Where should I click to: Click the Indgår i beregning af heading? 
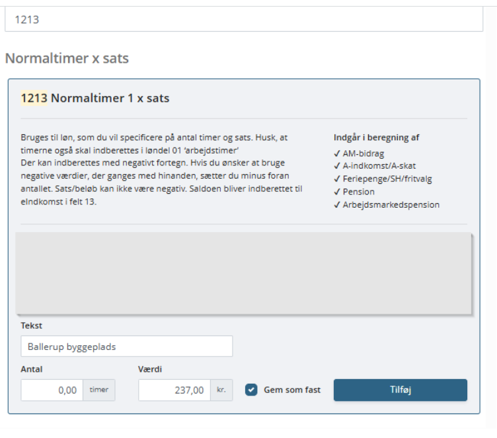[377, 138]
